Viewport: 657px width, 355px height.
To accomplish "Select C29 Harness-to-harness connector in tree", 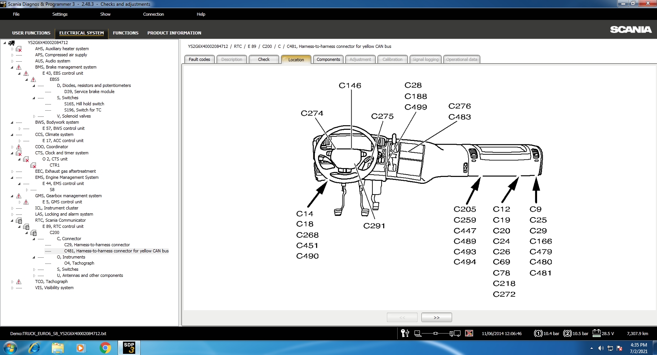I will (97, 245).
